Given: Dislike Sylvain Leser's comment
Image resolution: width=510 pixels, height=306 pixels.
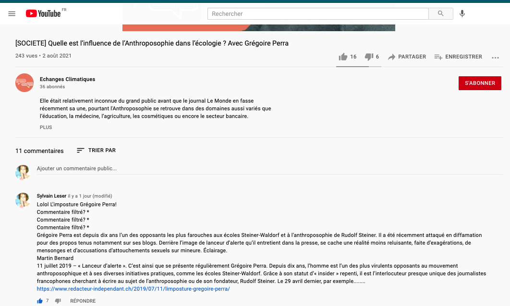Looking at the screenshot, I should click(58, 301).
